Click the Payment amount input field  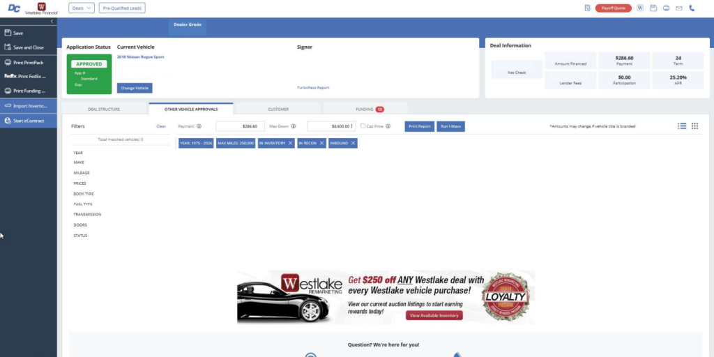tap(240, 126)
